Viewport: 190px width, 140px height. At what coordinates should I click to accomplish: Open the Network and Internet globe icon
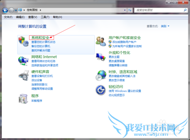23,61
